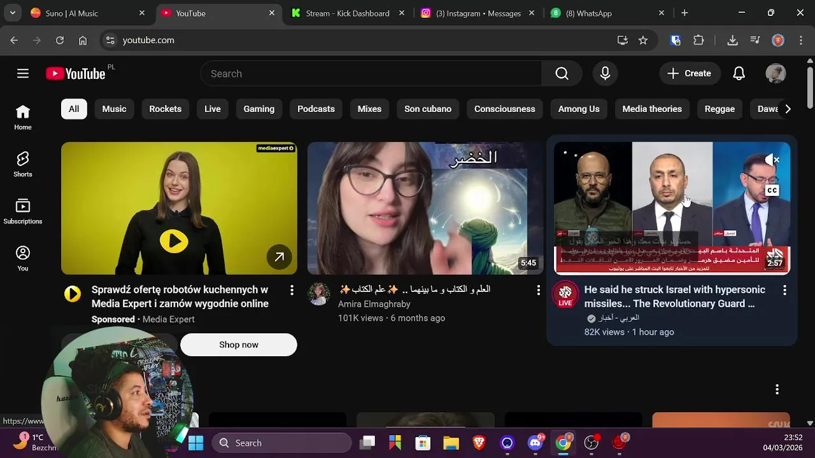Open the You section in the sidebar
The width and height of the screenshot is (815, 458).
(23, 259)
